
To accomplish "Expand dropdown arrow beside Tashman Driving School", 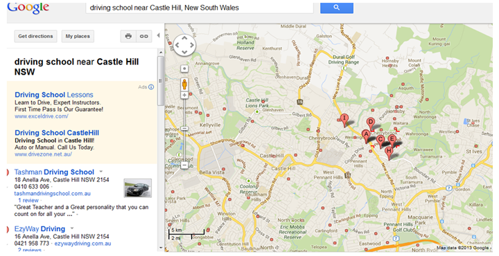I will click(x=101, y=171).
